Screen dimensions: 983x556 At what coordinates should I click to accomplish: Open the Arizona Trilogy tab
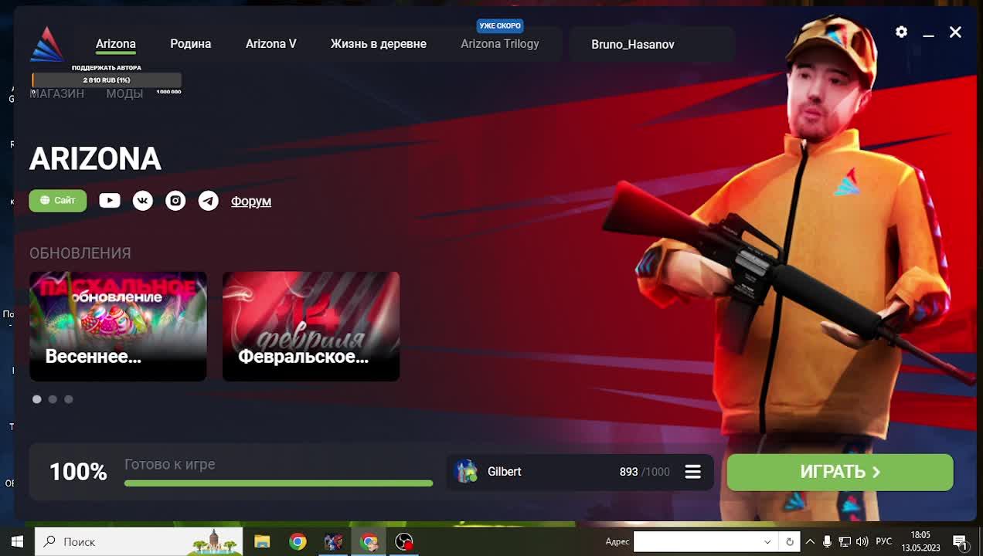click(500, 44)
